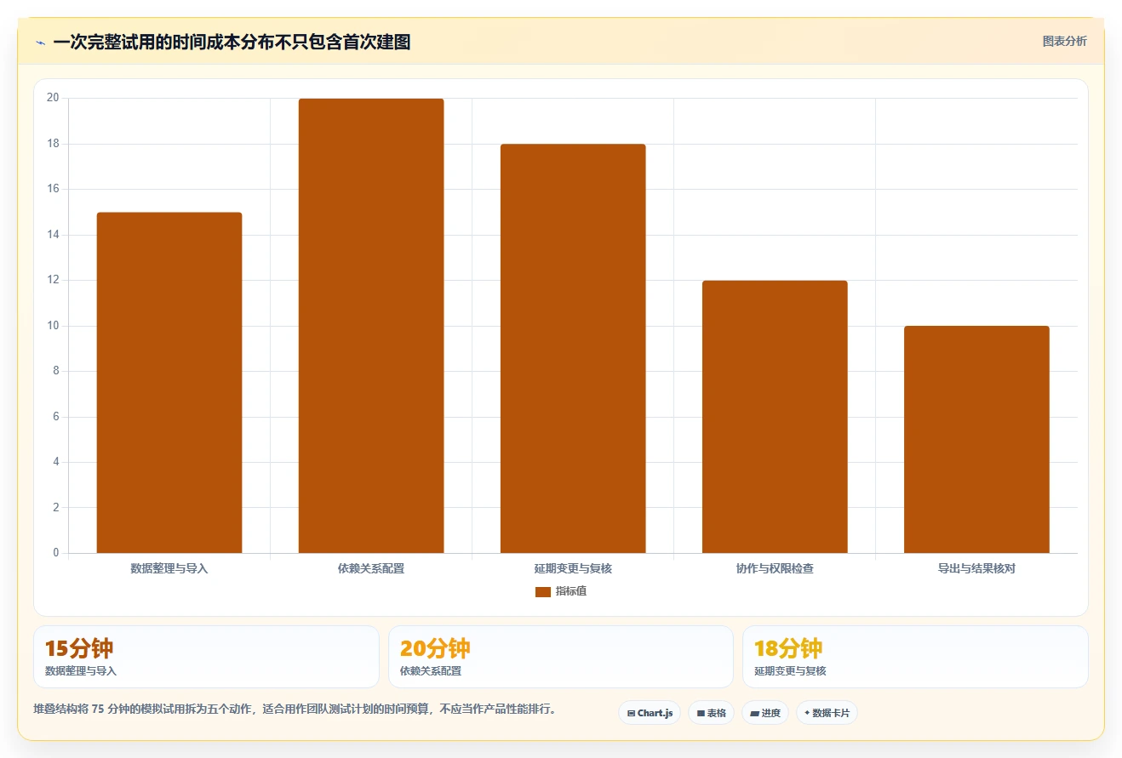This screenshot has height=758, width=1122.
Task: Click the 数据卡片 tag chip
Action: [827, 713]
